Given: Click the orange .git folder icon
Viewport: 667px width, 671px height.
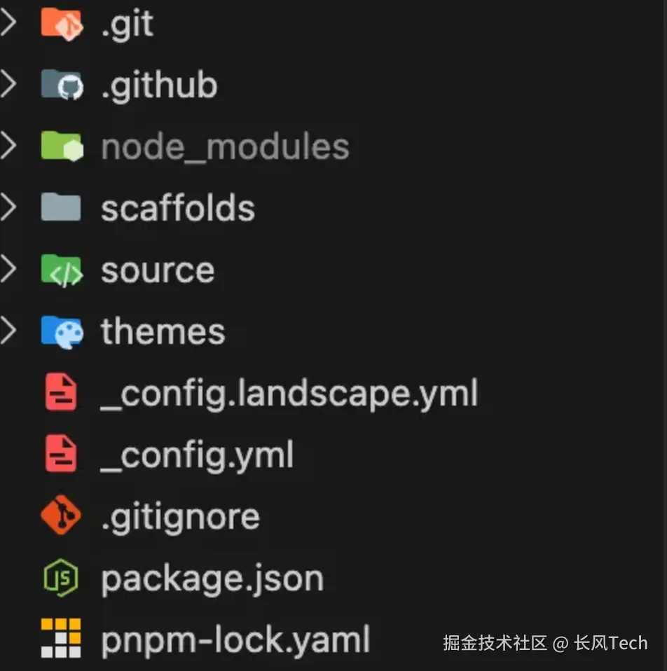Looking at the screenshot, I should pos(62,24).
